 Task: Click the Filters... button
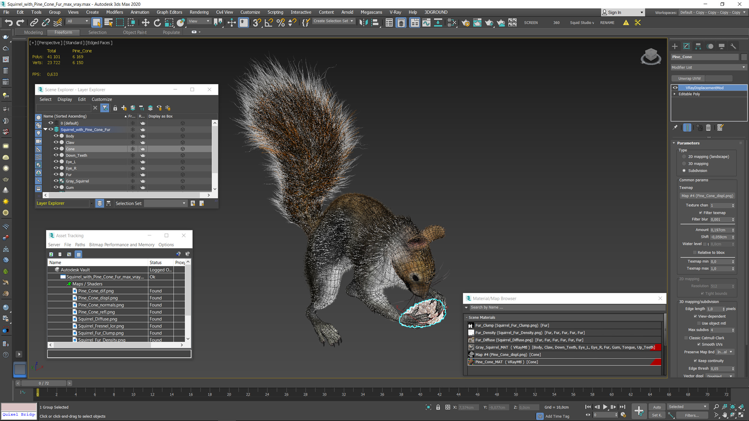(x=692, y=416)
